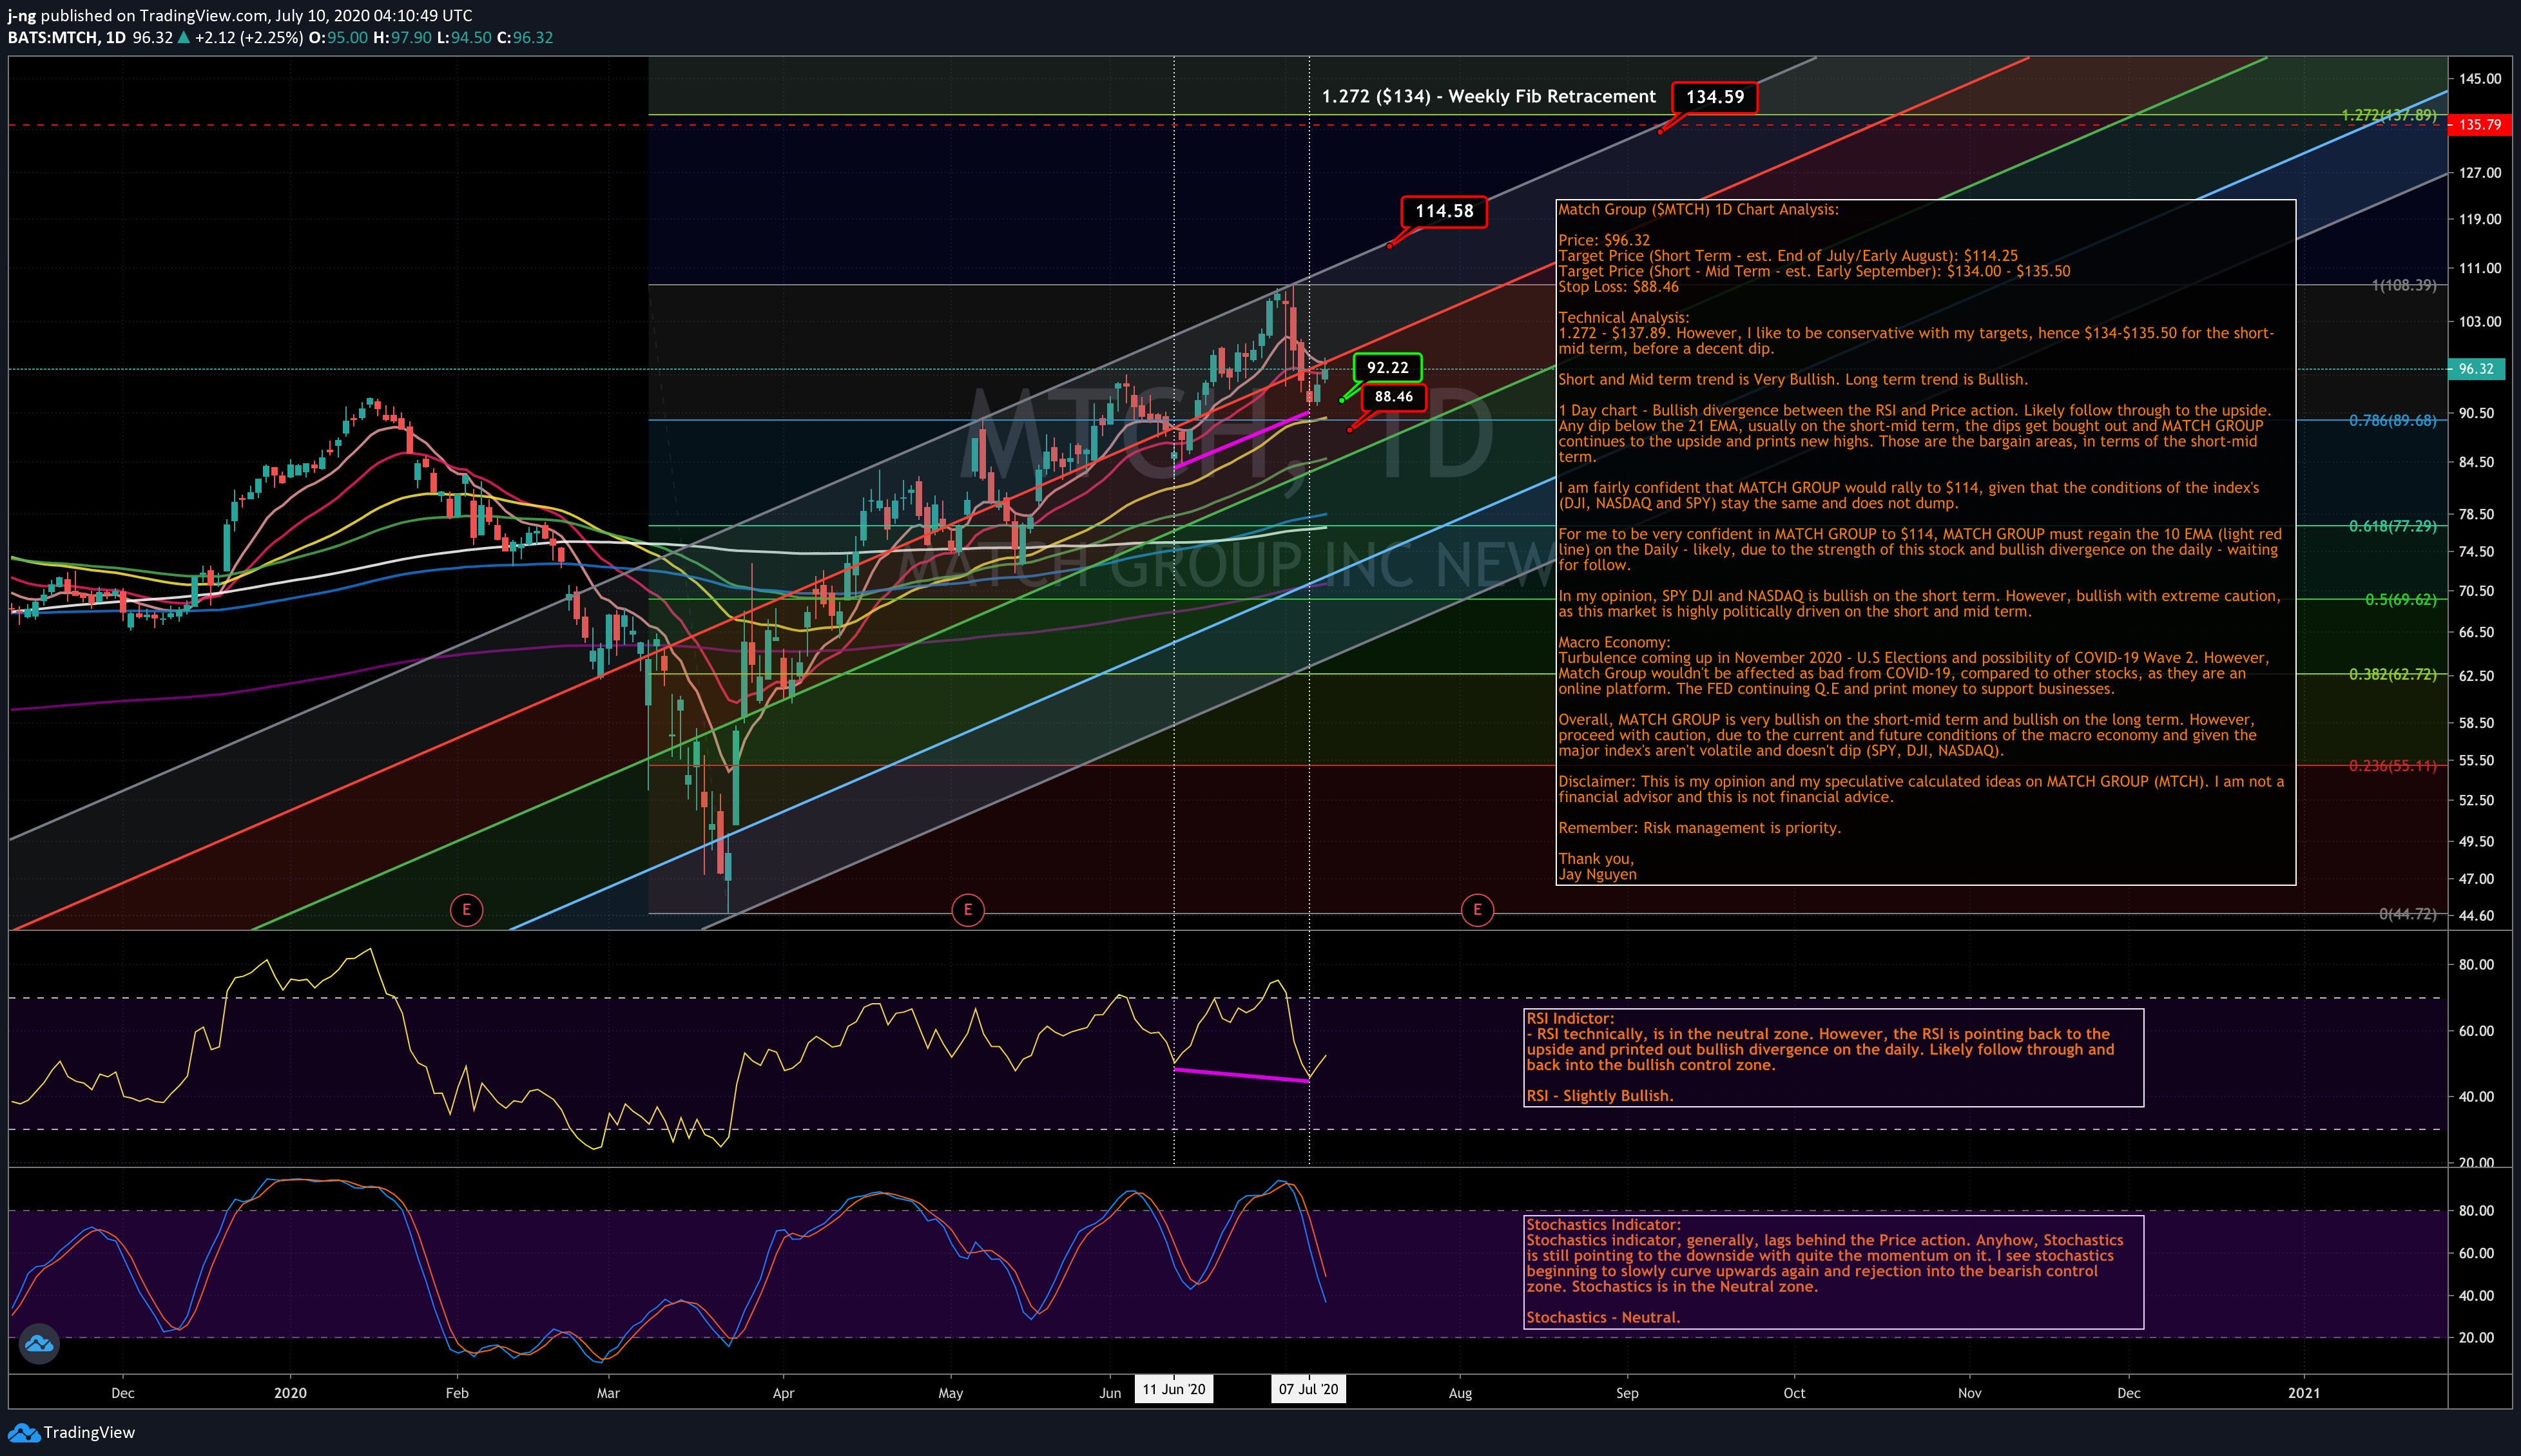Image resolution: width=2521 pixels, height=1456 pixels.
Task: Click the '+2.12 (+2.25%)' change value
Action: tap(249, 37)
